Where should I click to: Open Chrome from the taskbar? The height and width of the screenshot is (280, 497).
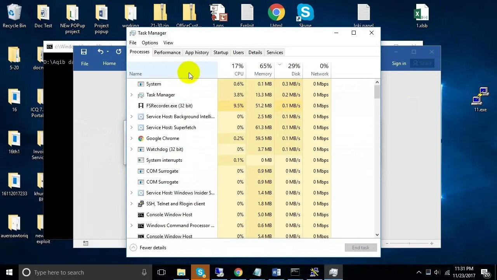238,272
